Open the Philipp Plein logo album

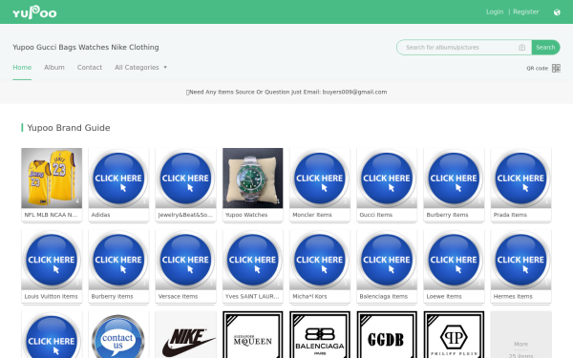454,335
